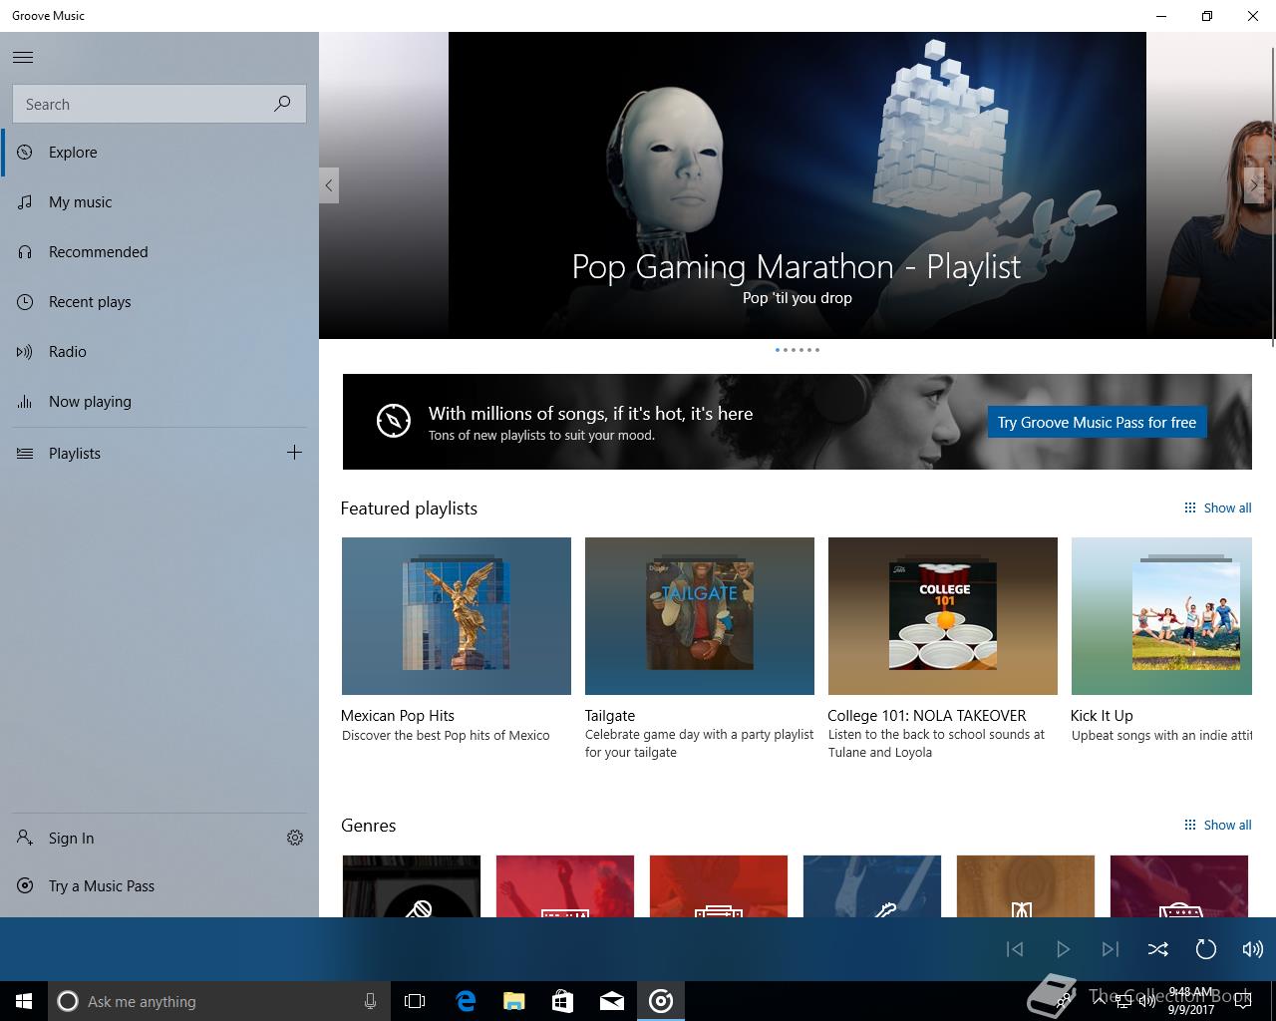Open My music section
This screenshot has width=1276, height=1021.
(x=159, y=202)
